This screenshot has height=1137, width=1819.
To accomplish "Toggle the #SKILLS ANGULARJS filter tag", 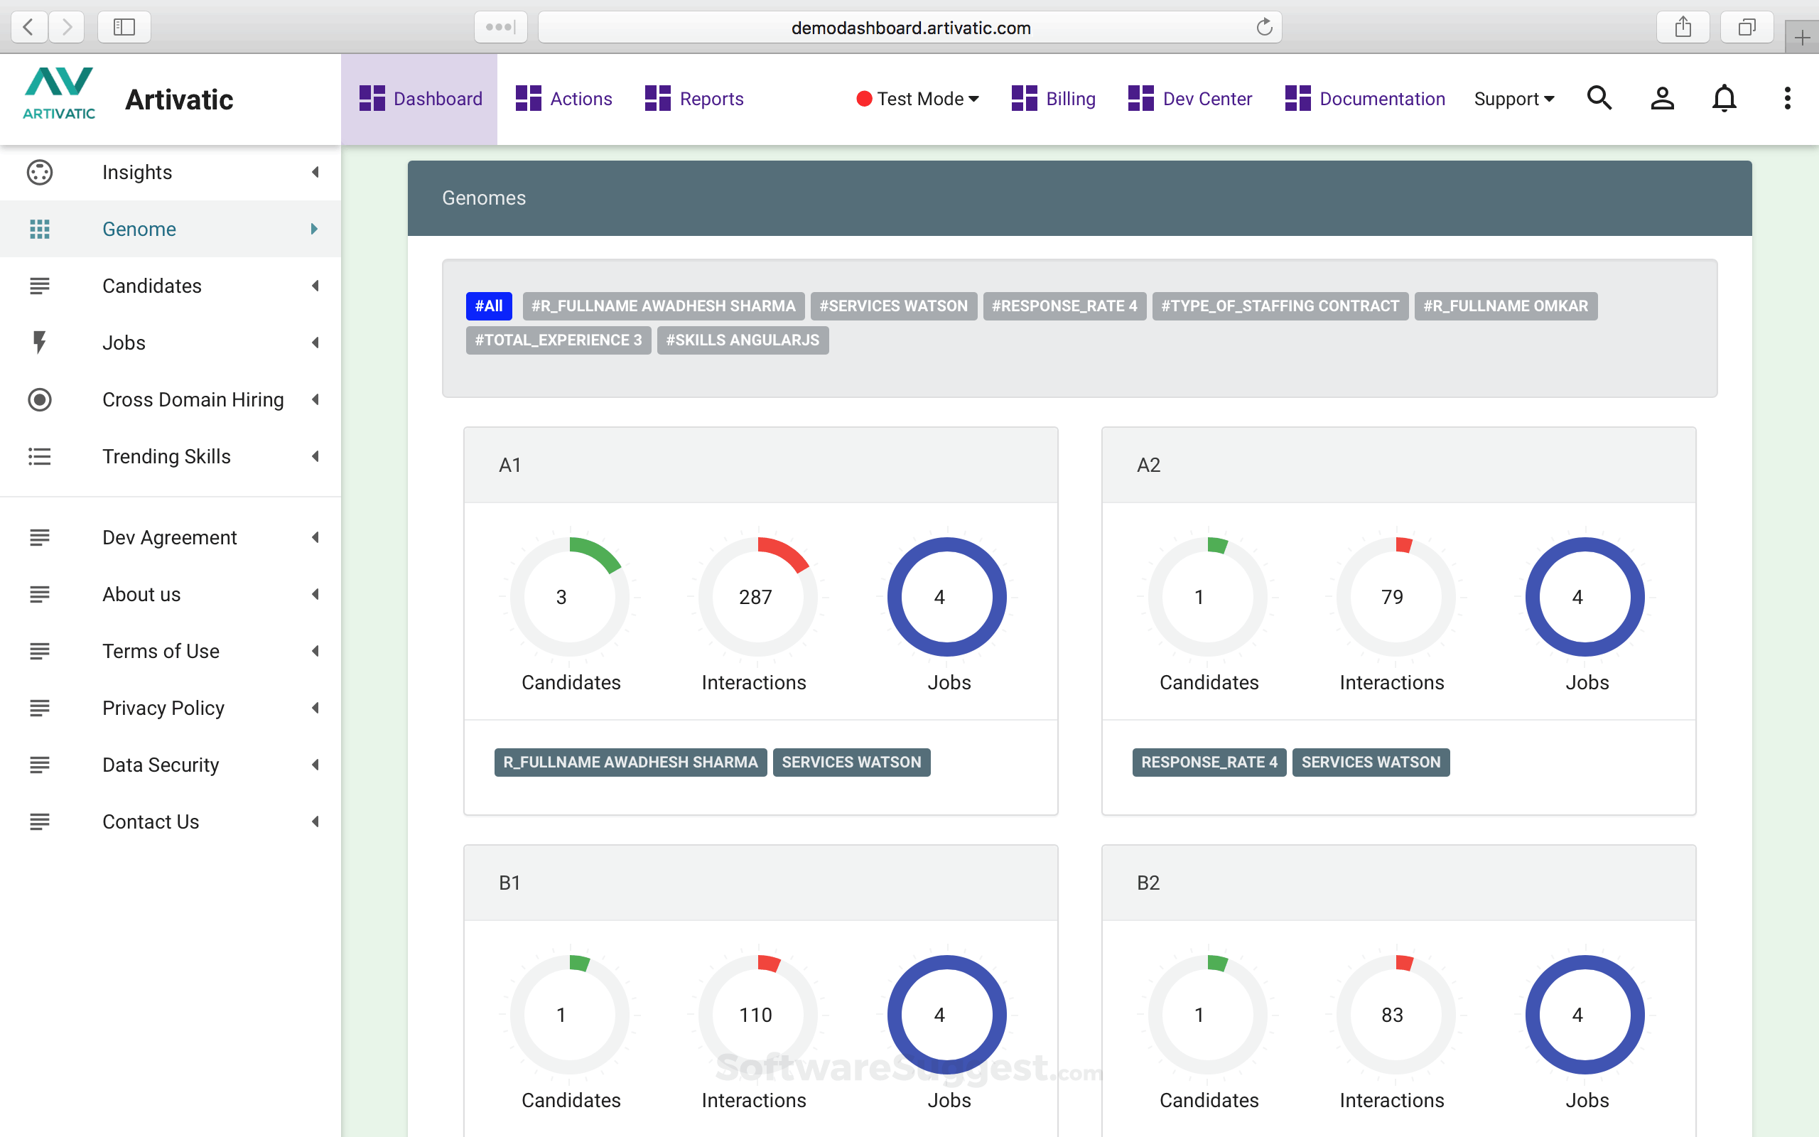I will click(742, 340).
